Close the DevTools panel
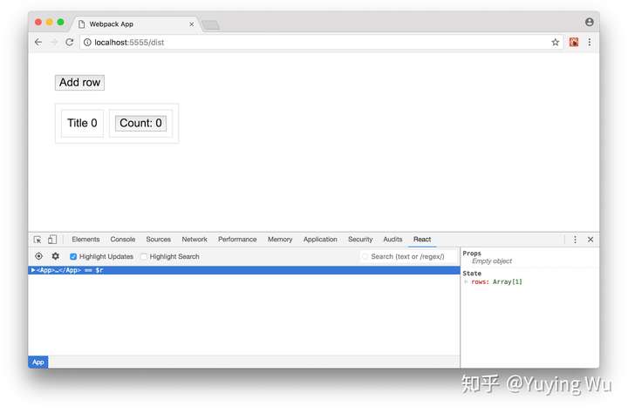The width and height of the screenshot is (628, 413). click(590, 240)
